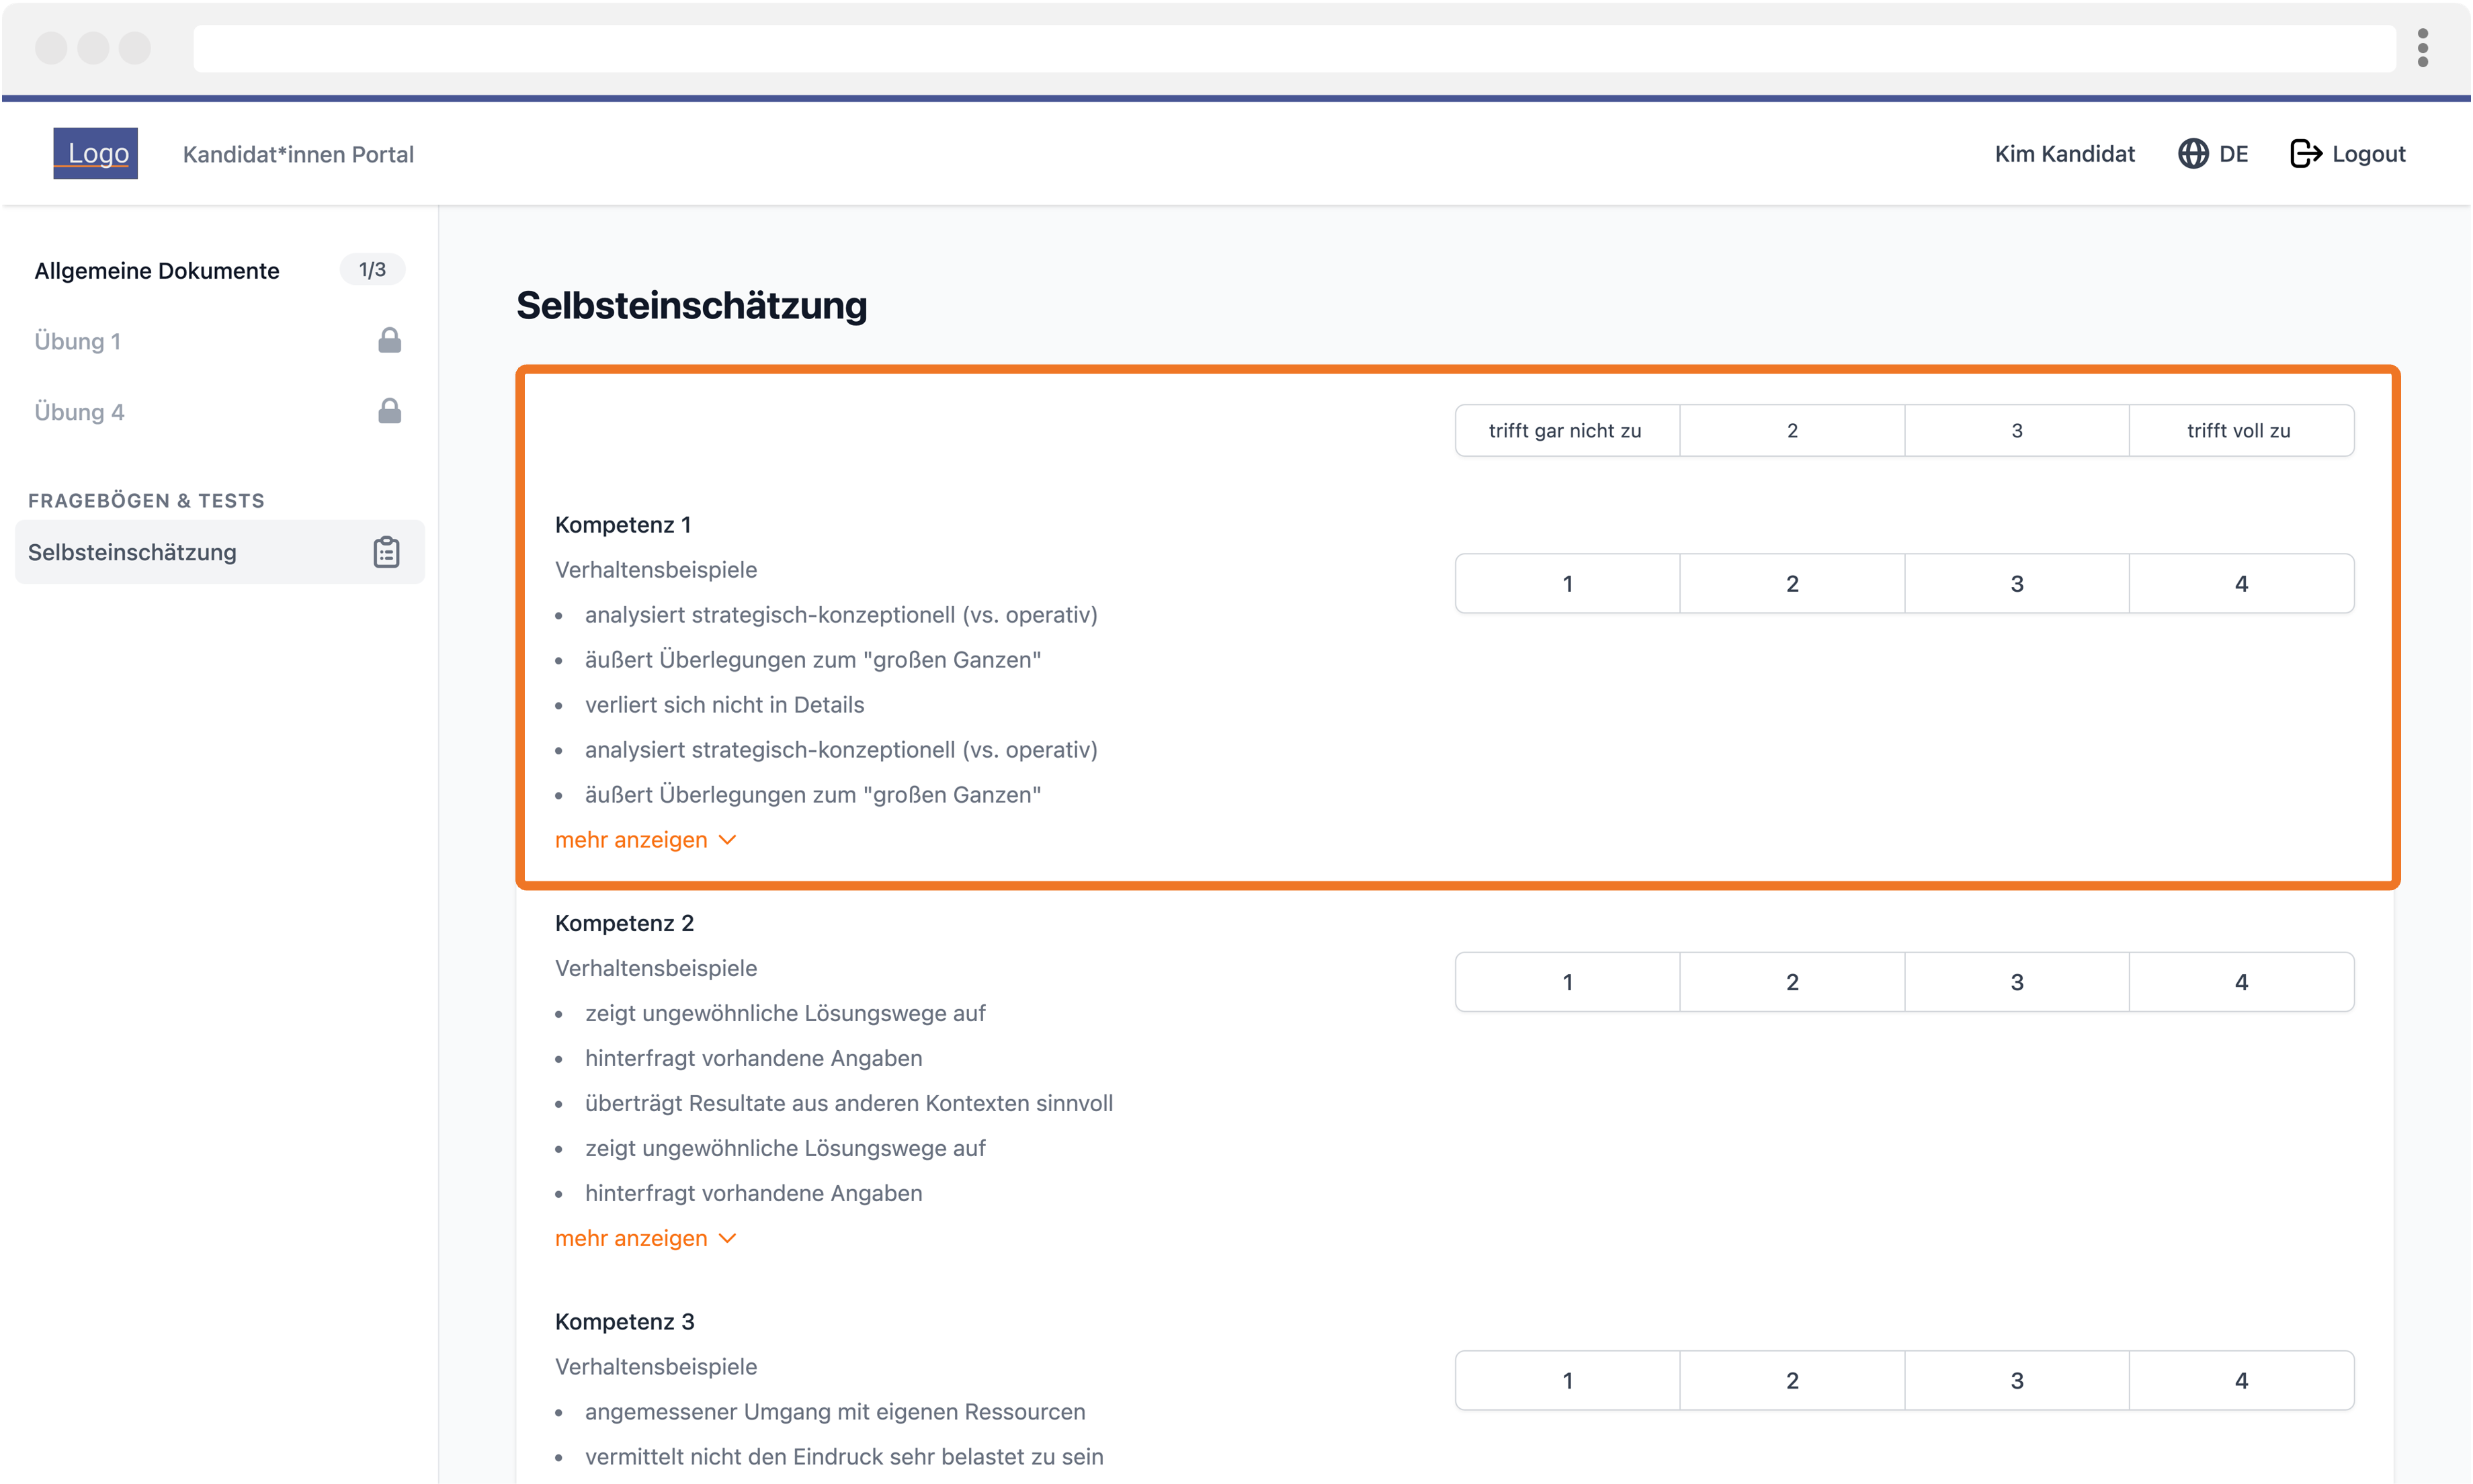2473x1484 pixels.
Task: Click the Kandidat*innen Portal title
Action: click(298, 154)
